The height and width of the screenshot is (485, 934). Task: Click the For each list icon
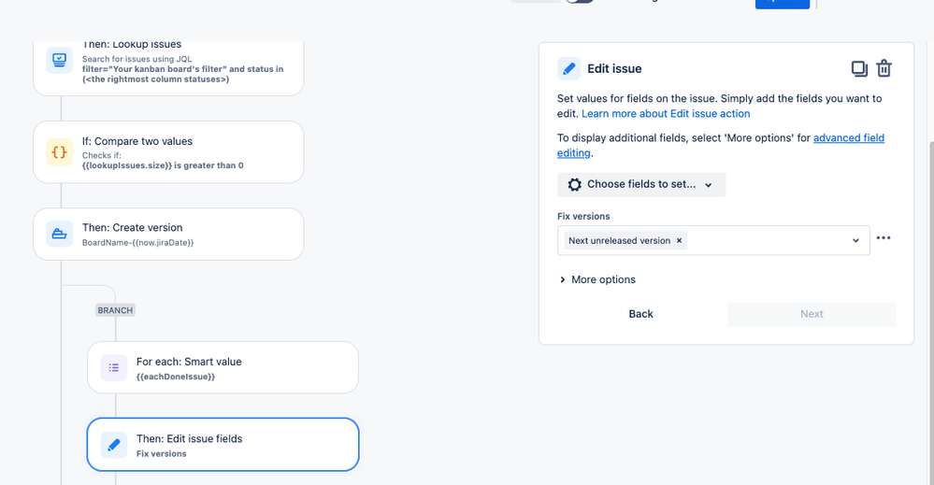(x=114, y=368)
